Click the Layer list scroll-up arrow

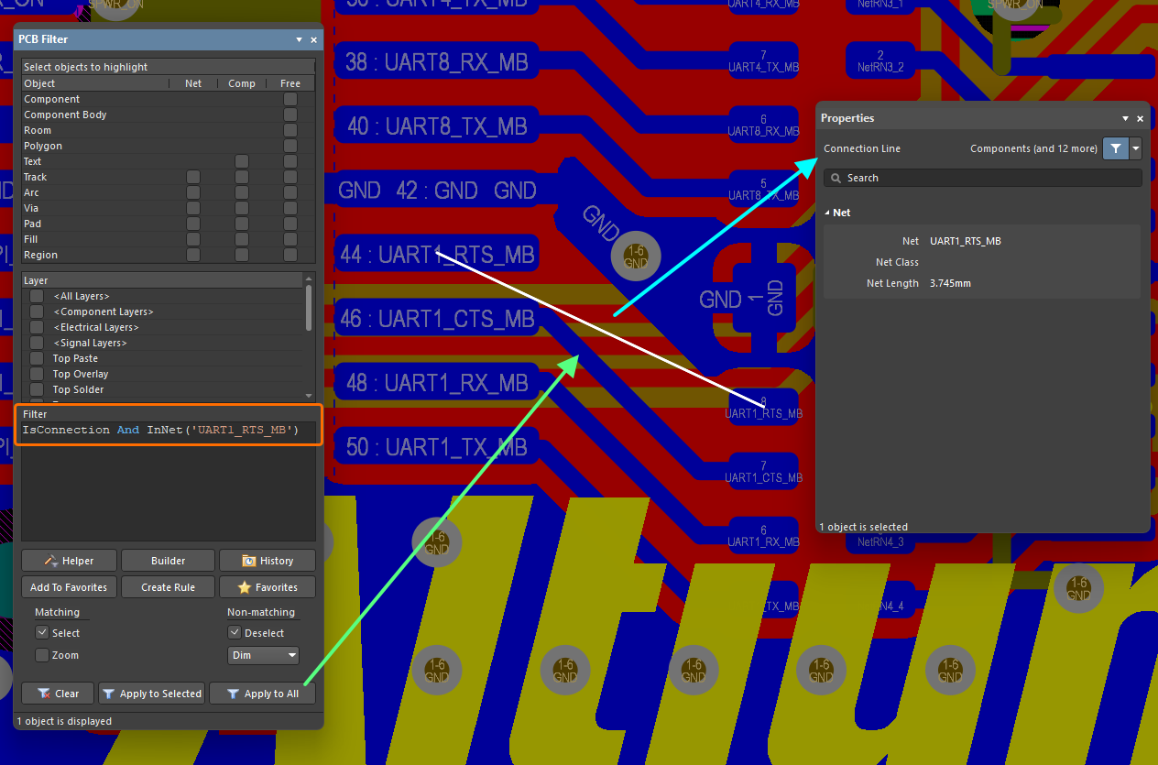coord(309,279)
